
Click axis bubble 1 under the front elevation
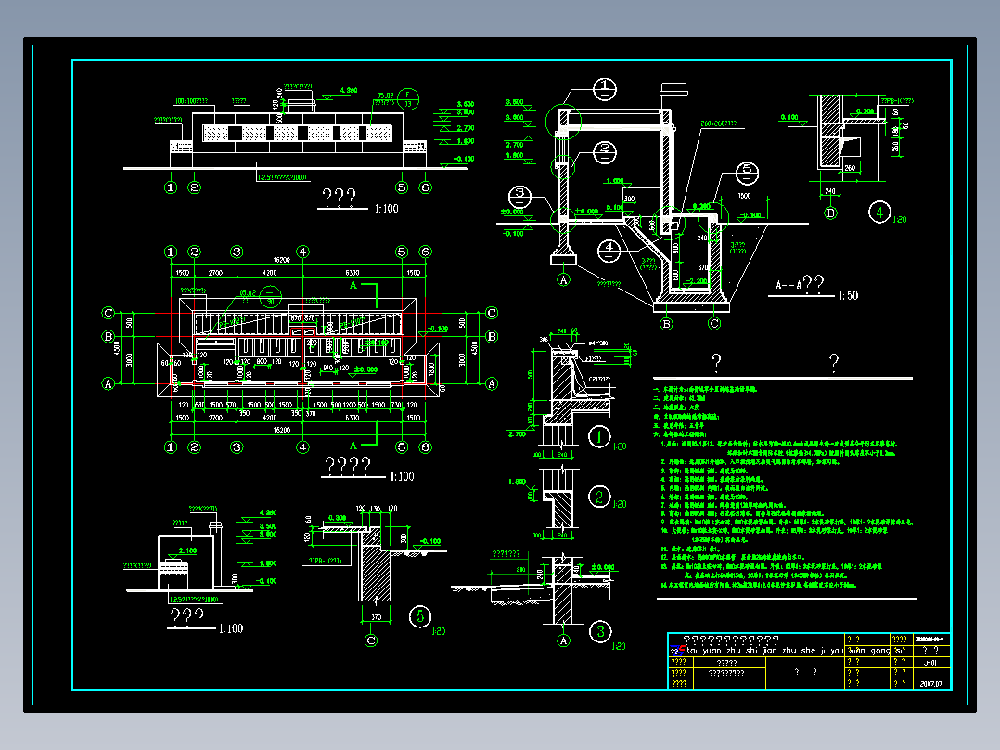point(171,187)
